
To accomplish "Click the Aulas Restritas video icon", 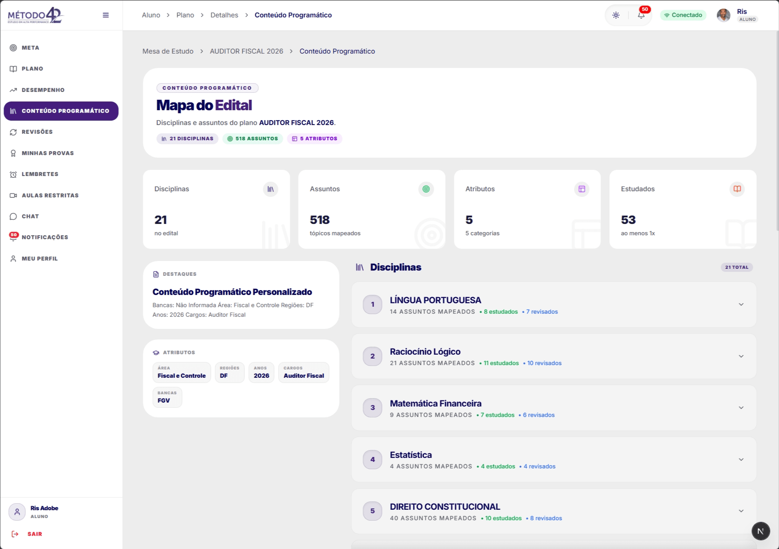I will (13, 196).
